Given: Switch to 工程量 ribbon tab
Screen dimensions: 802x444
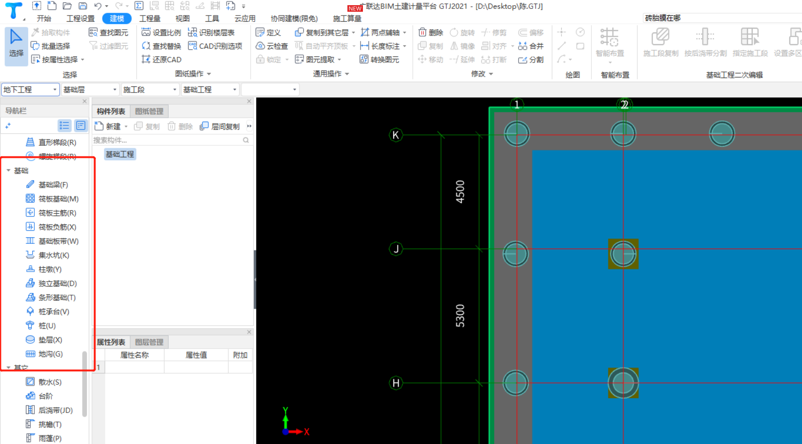Looking at the screenshot, I should coord(150,18).
